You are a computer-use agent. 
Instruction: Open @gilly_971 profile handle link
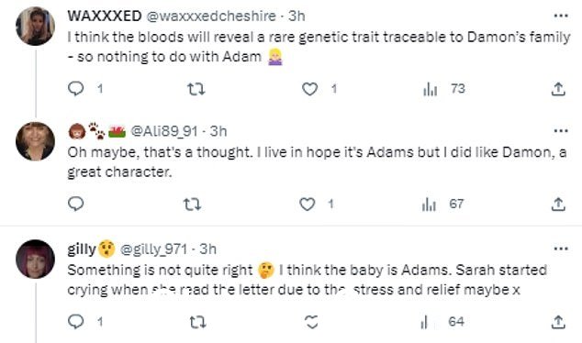point(153,249)
